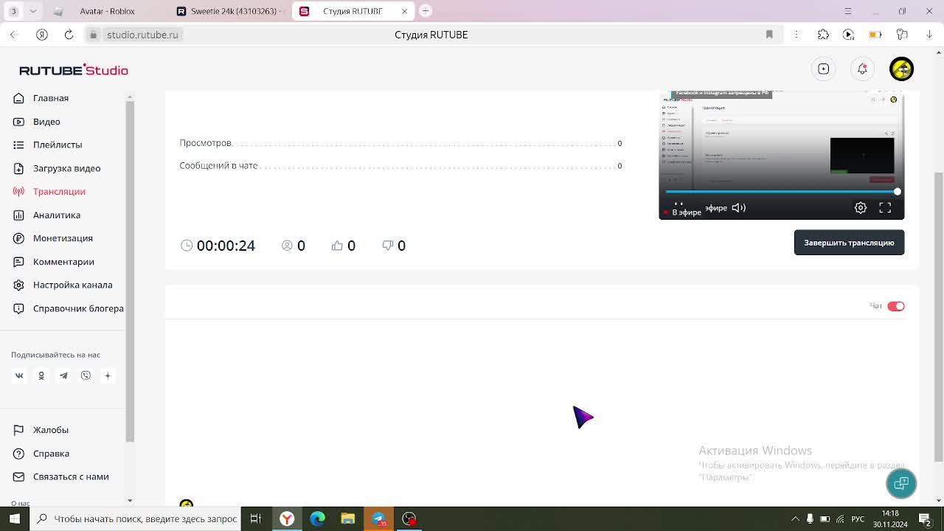Click the thumbs-down dislikes counter
The height and width of the screenshot is (531, 944).
(394, 246)
